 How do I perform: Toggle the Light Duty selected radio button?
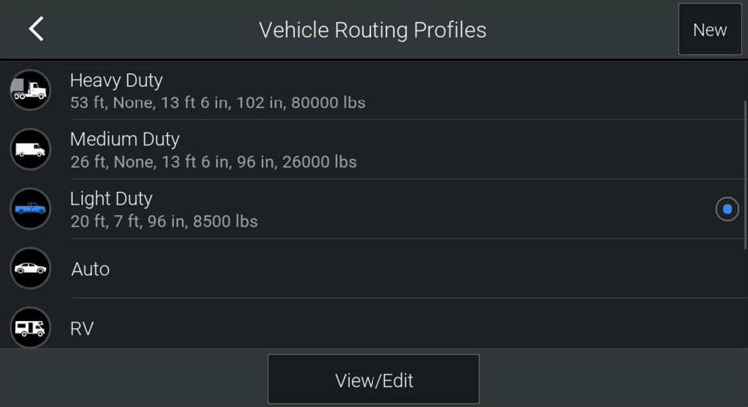point(727,209)
